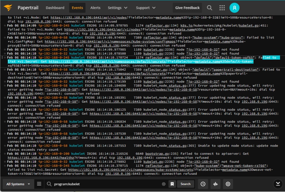The width and height of the screenshot is (285, 192).
Task: Open the Alerts tab
Action: coord(95,8)
